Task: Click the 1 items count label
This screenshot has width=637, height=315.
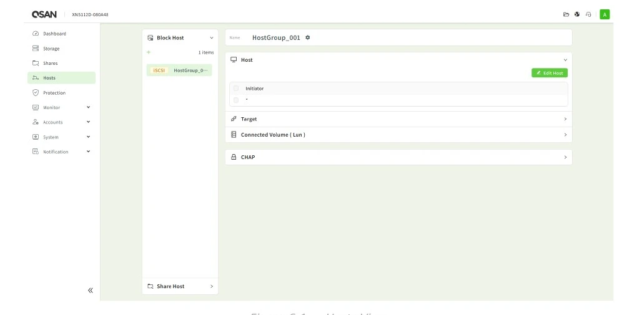Action: click(x=206, y=52)
